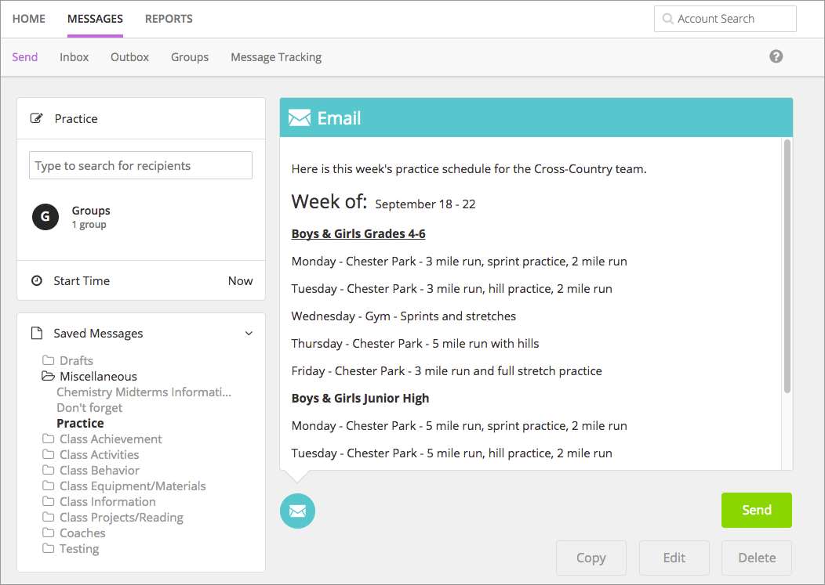Open the Groups subtab
The image size is (825, 585).
pos(190,56)
